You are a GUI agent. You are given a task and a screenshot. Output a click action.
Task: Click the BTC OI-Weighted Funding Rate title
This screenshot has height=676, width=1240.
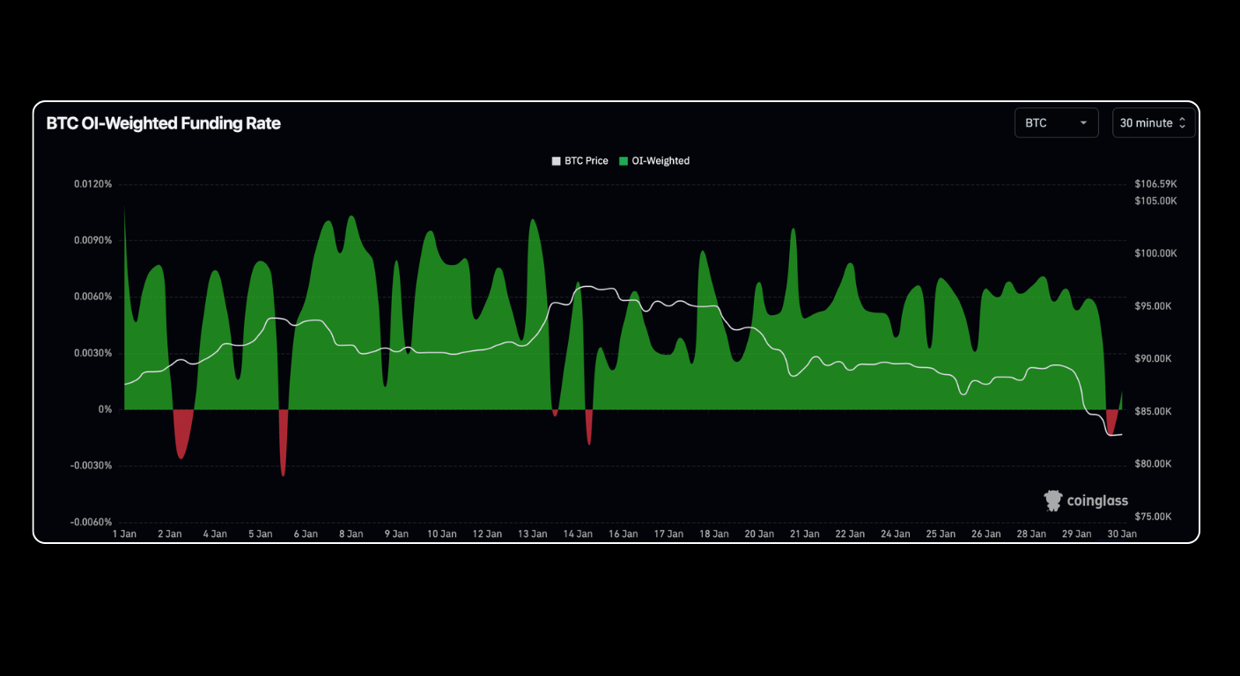click(164, 123)
